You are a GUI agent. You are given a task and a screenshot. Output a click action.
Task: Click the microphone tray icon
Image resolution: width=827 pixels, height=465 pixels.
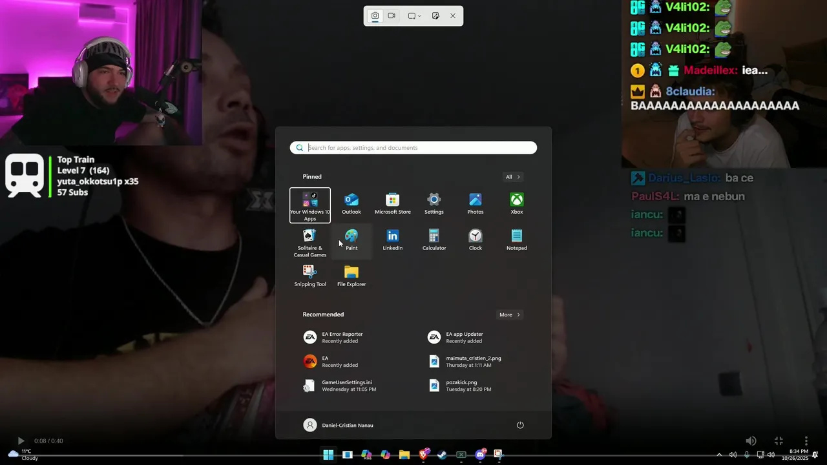[x=747, y=455]
